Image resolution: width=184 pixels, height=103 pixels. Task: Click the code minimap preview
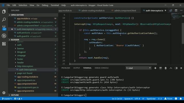click(x=176, y=16)
